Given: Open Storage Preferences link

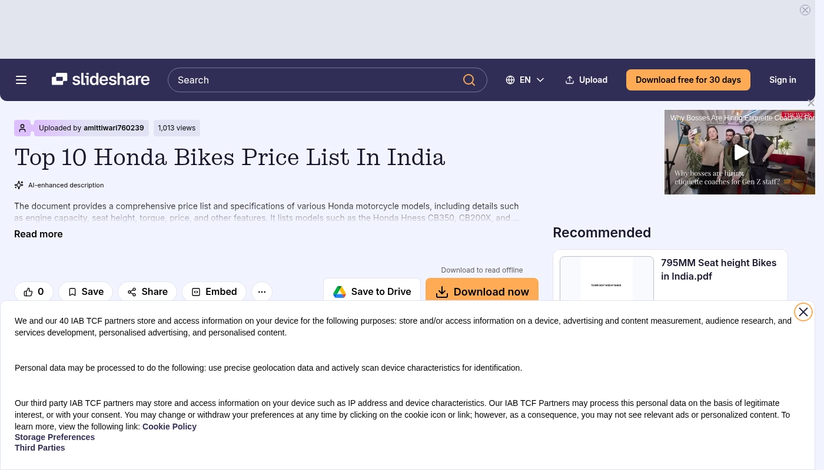Looking at the screenshot, I should click(x=55, y=437).
